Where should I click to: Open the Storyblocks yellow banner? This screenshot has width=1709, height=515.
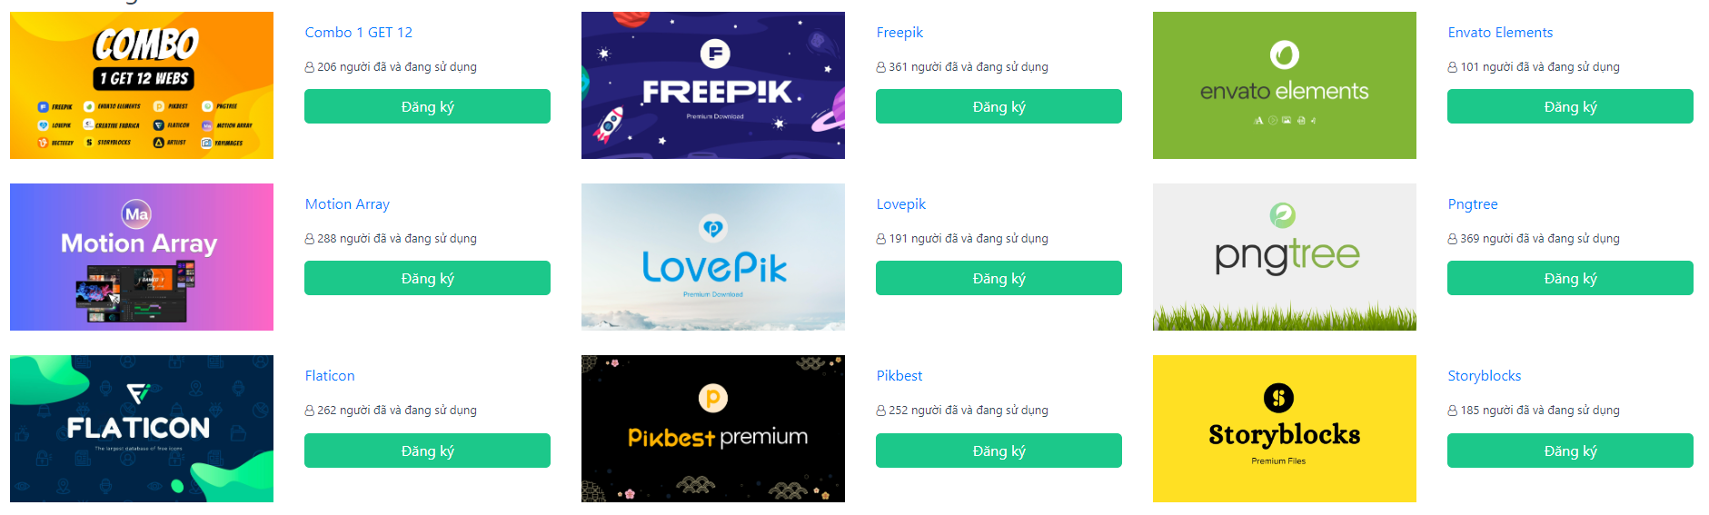tap(1285, 429)
